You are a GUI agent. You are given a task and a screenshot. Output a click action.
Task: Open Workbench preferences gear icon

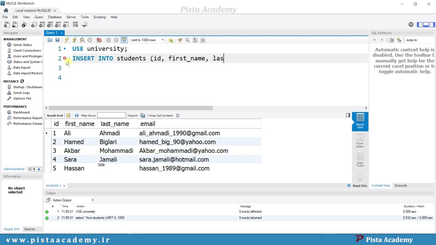click(x=411, y=24)
